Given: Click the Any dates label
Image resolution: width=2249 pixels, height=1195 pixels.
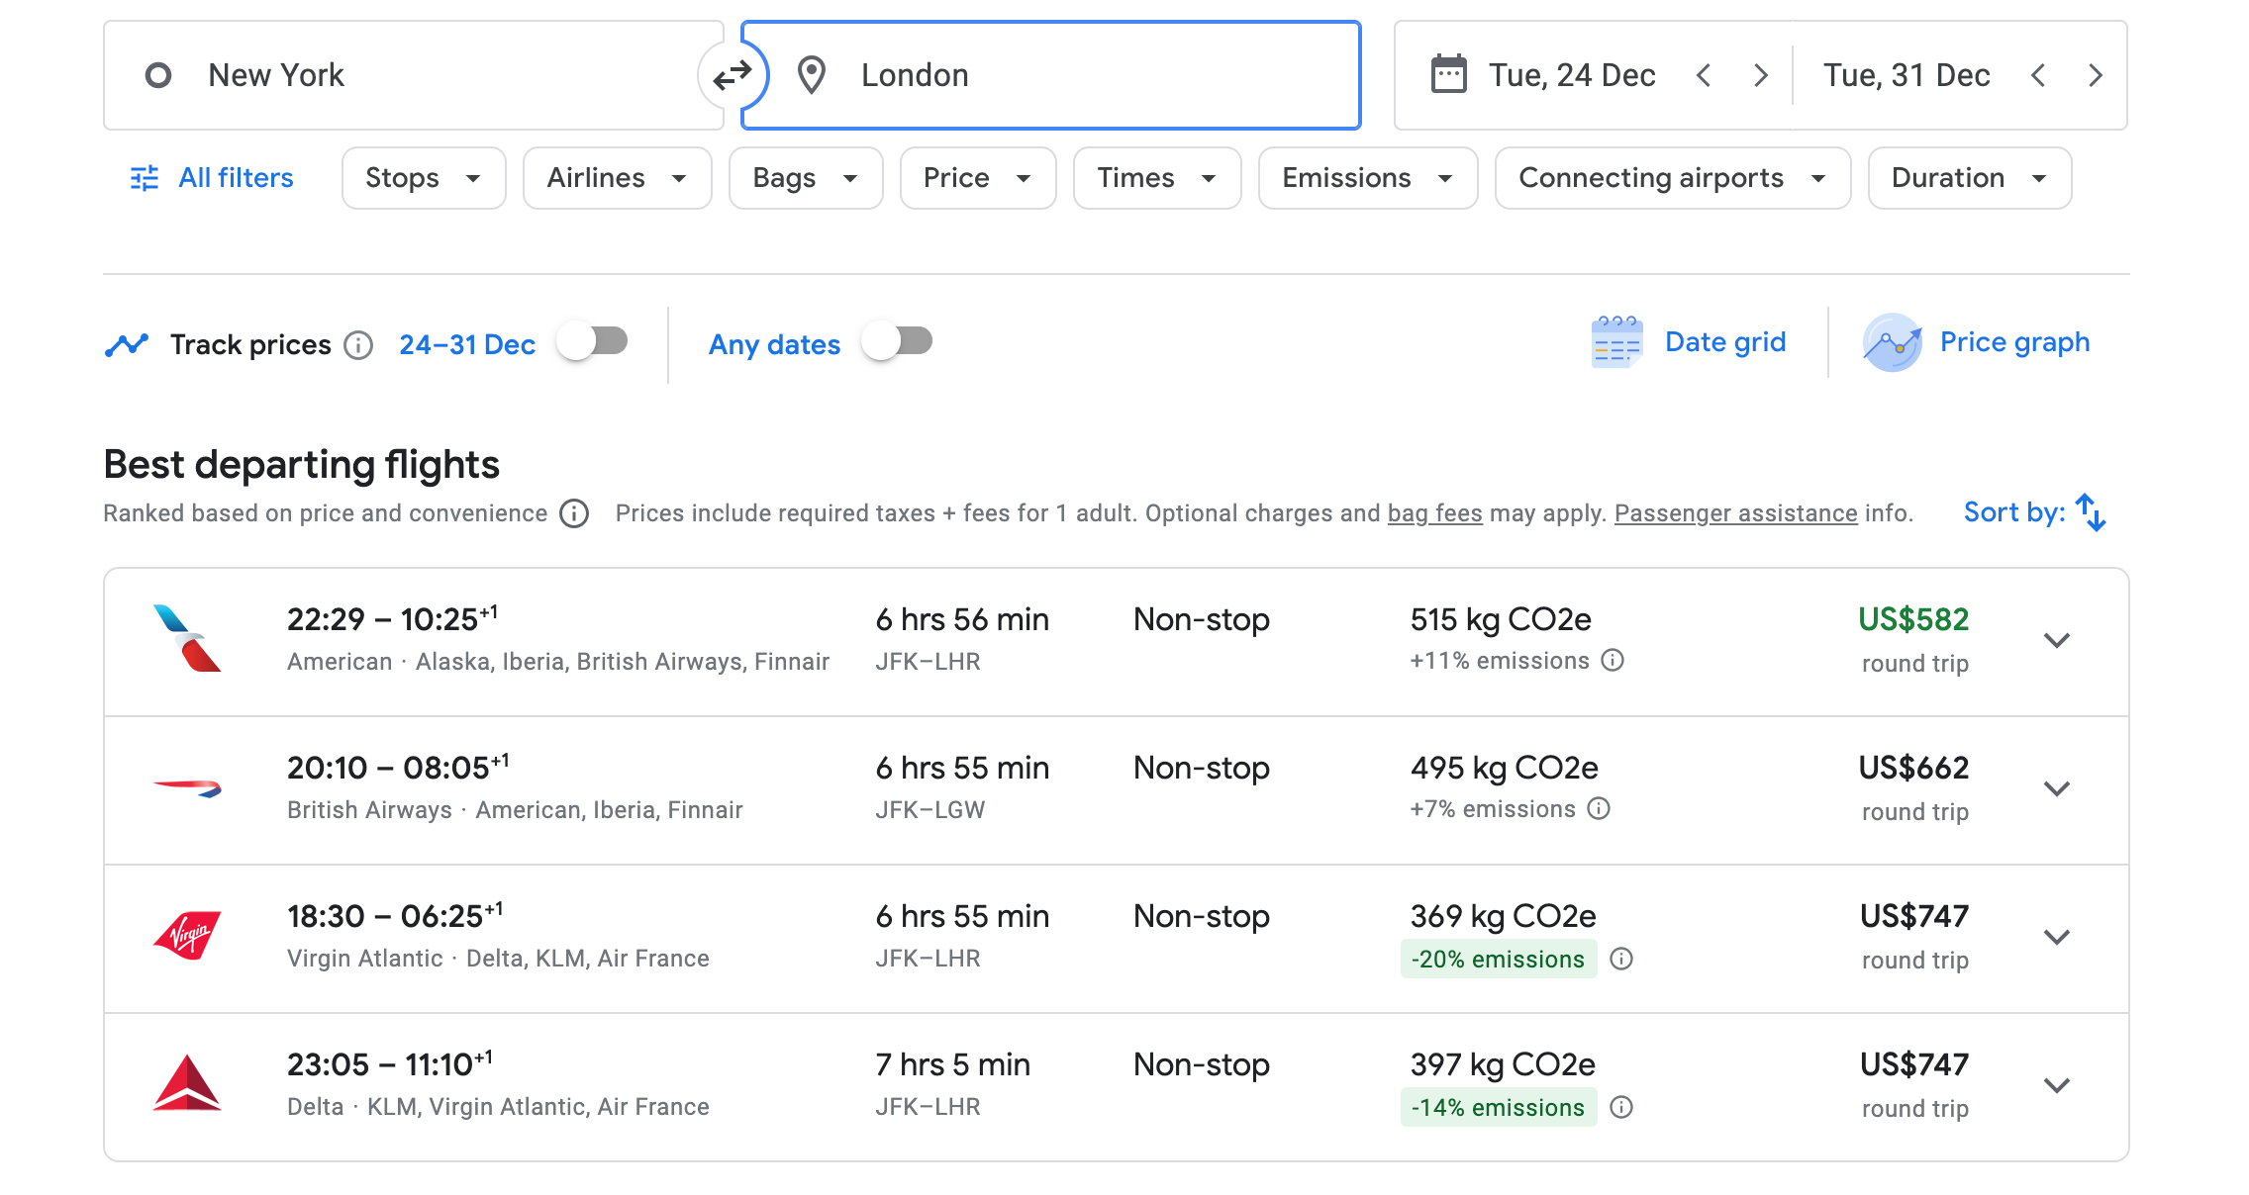Looking at the screenshot, I should 774,345.
